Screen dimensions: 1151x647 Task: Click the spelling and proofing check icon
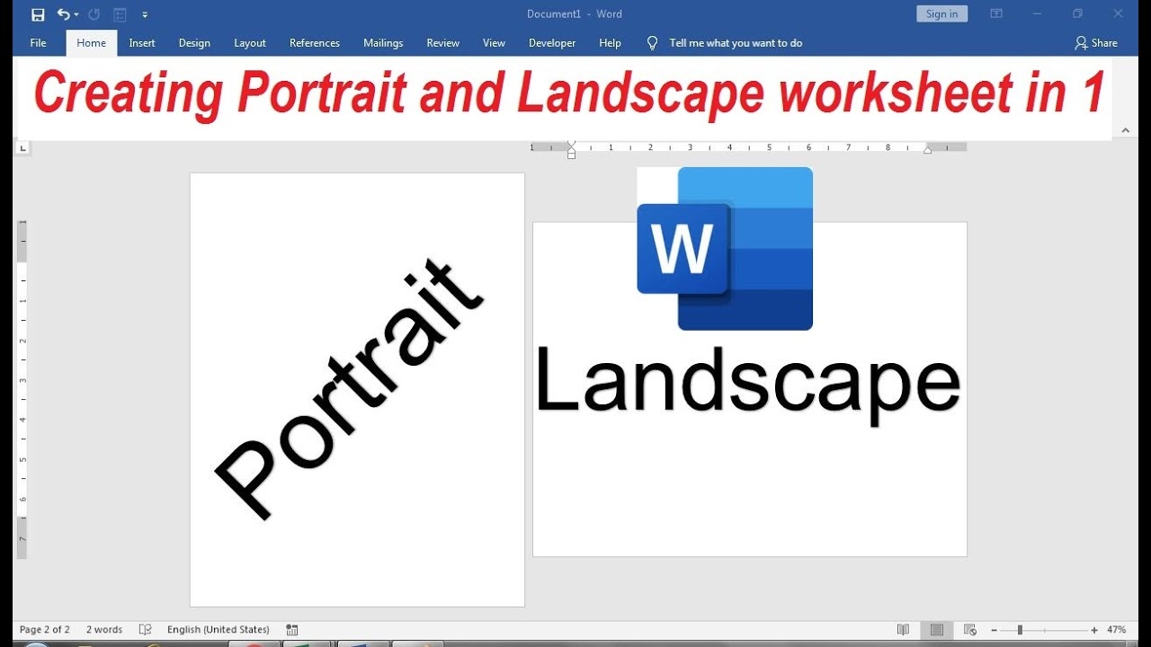[145, 630]
